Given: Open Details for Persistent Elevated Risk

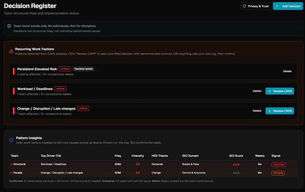Looking at the screenshot, I should [x=287, y=71].
